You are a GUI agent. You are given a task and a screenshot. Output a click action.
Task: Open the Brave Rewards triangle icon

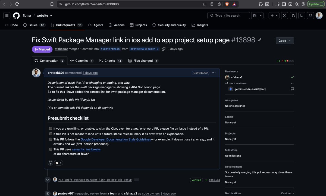pyautogui.click(x=234, y=4)
